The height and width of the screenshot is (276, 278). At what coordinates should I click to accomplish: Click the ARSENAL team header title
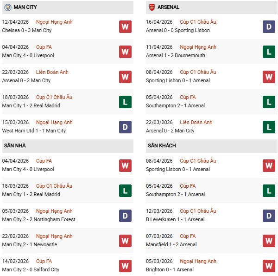coord(168,7)
